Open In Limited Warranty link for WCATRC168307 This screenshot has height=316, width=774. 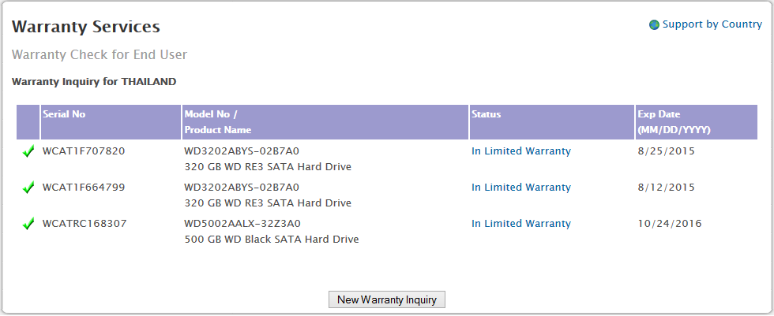[x=520, y=224]
